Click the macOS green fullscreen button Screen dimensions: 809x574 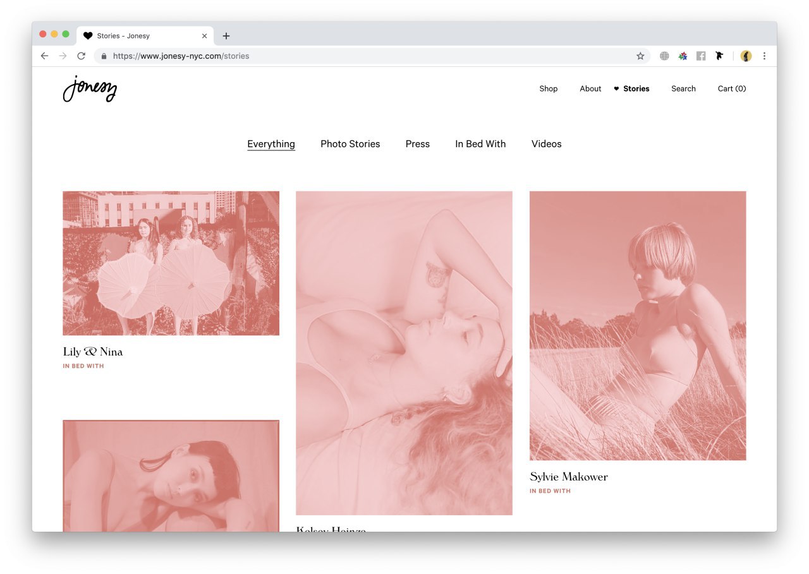tap(66, 34)
